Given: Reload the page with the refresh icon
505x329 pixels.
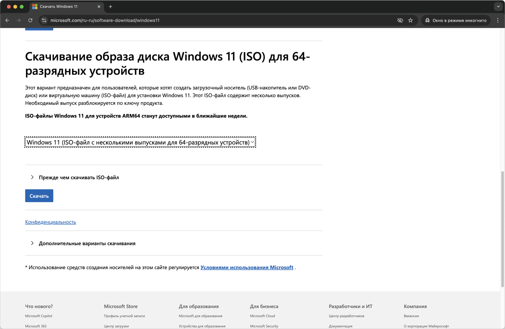Looking at the screenshot, I should tap(30, 20).
